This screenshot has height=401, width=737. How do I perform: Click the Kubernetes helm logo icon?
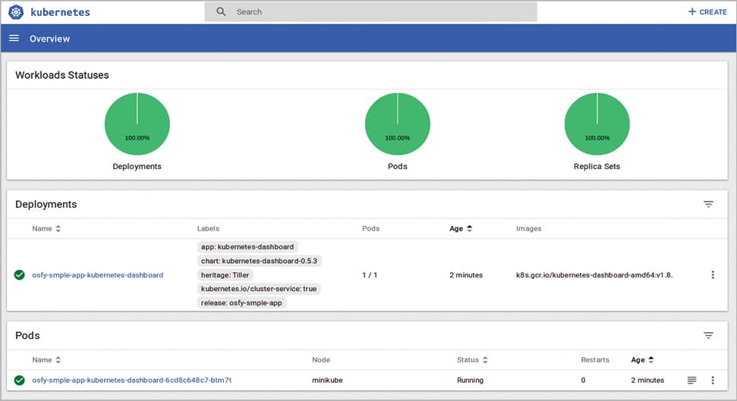pyautogui.click(x=16, y=12)
